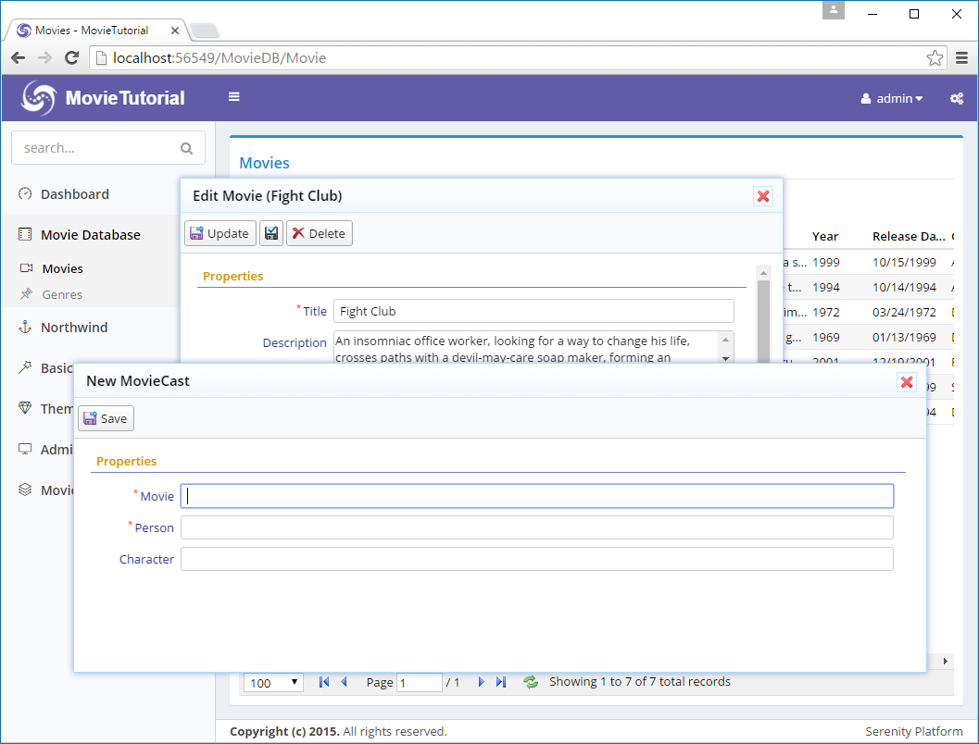
Task: Click the sidebar search magnifier icon
Action: [x=187, y=148]
